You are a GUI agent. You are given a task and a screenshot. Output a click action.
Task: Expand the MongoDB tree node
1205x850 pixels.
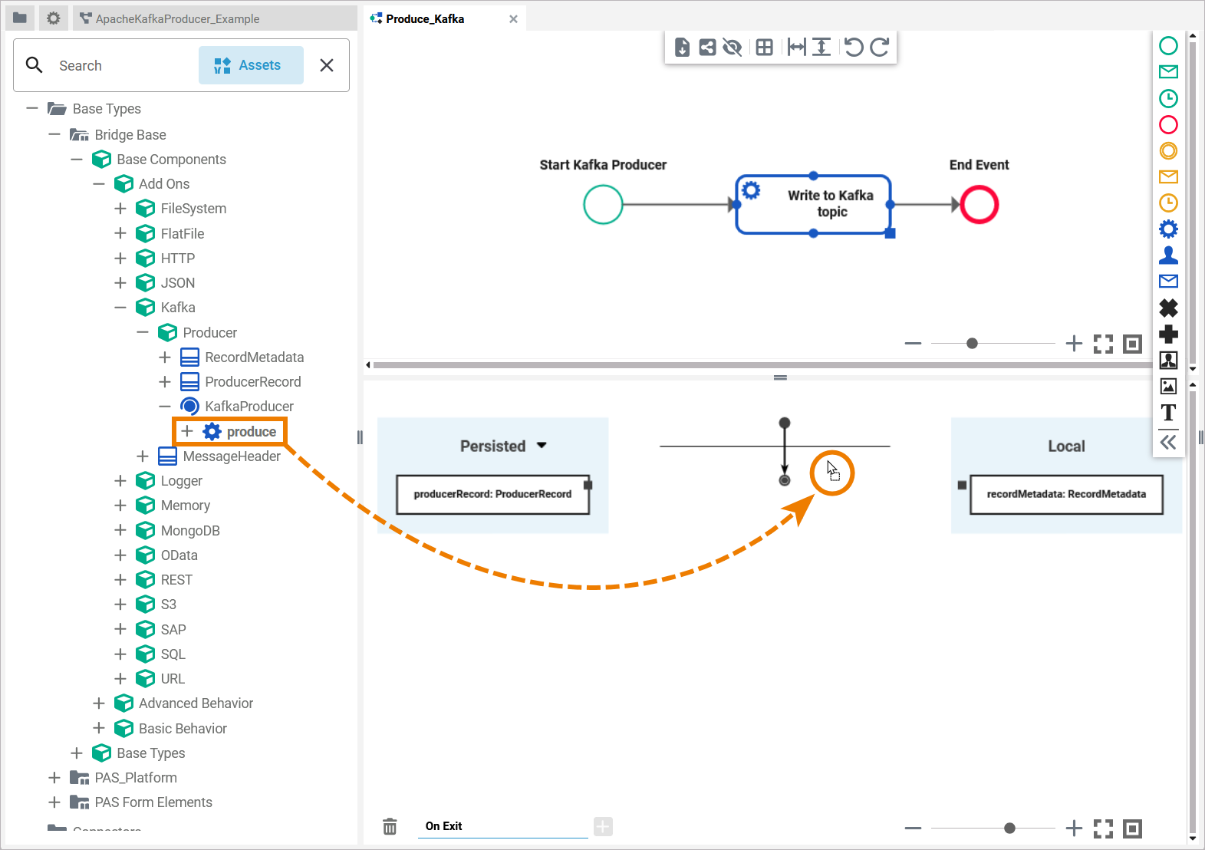point(120,530)
